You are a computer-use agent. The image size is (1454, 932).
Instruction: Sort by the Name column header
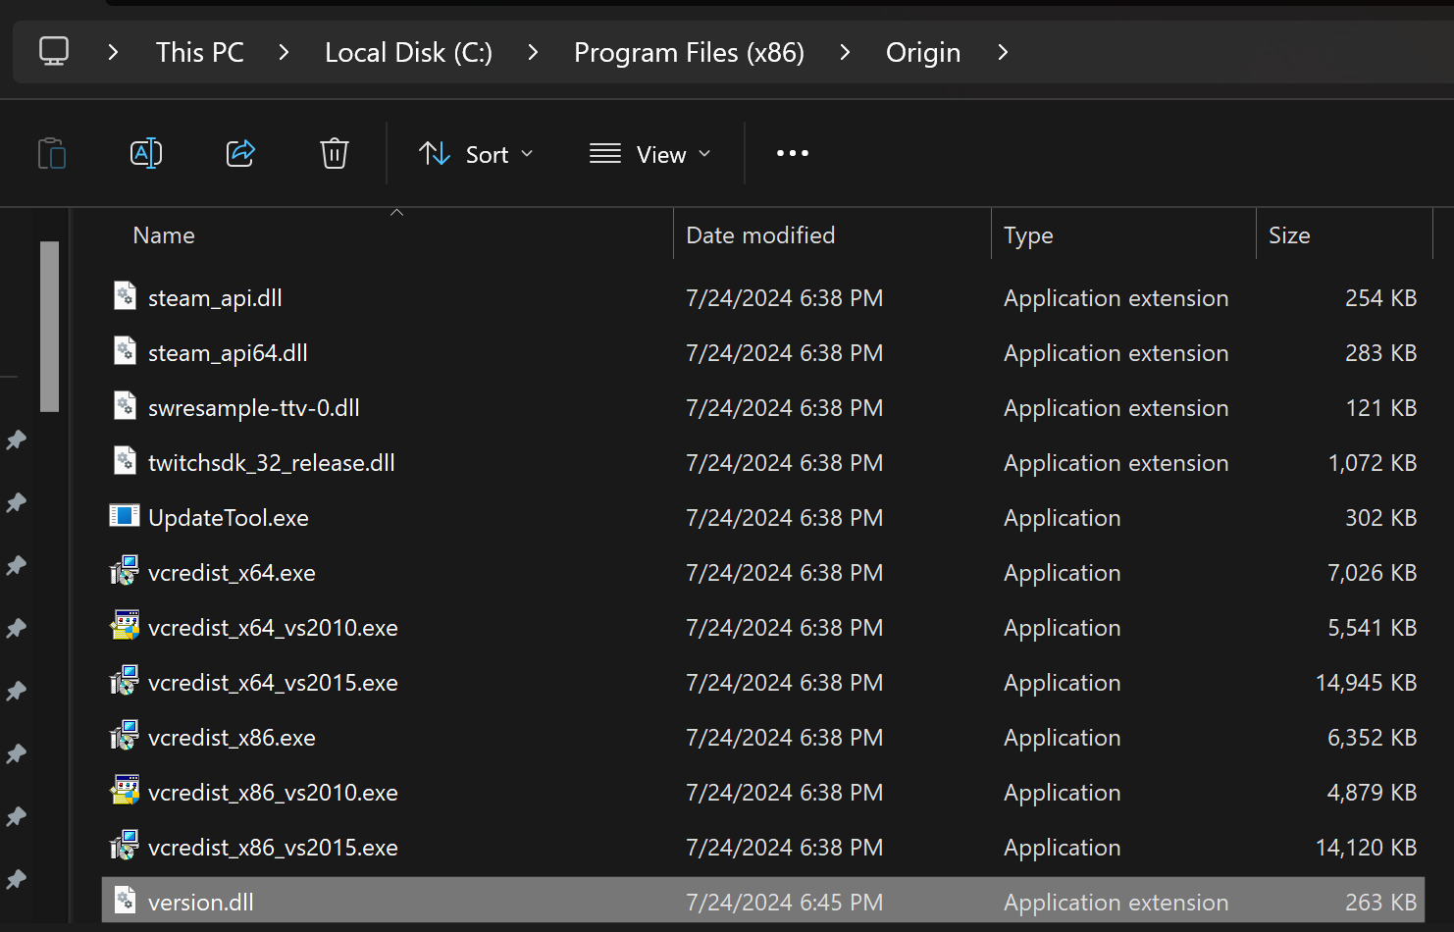[164, 235]
